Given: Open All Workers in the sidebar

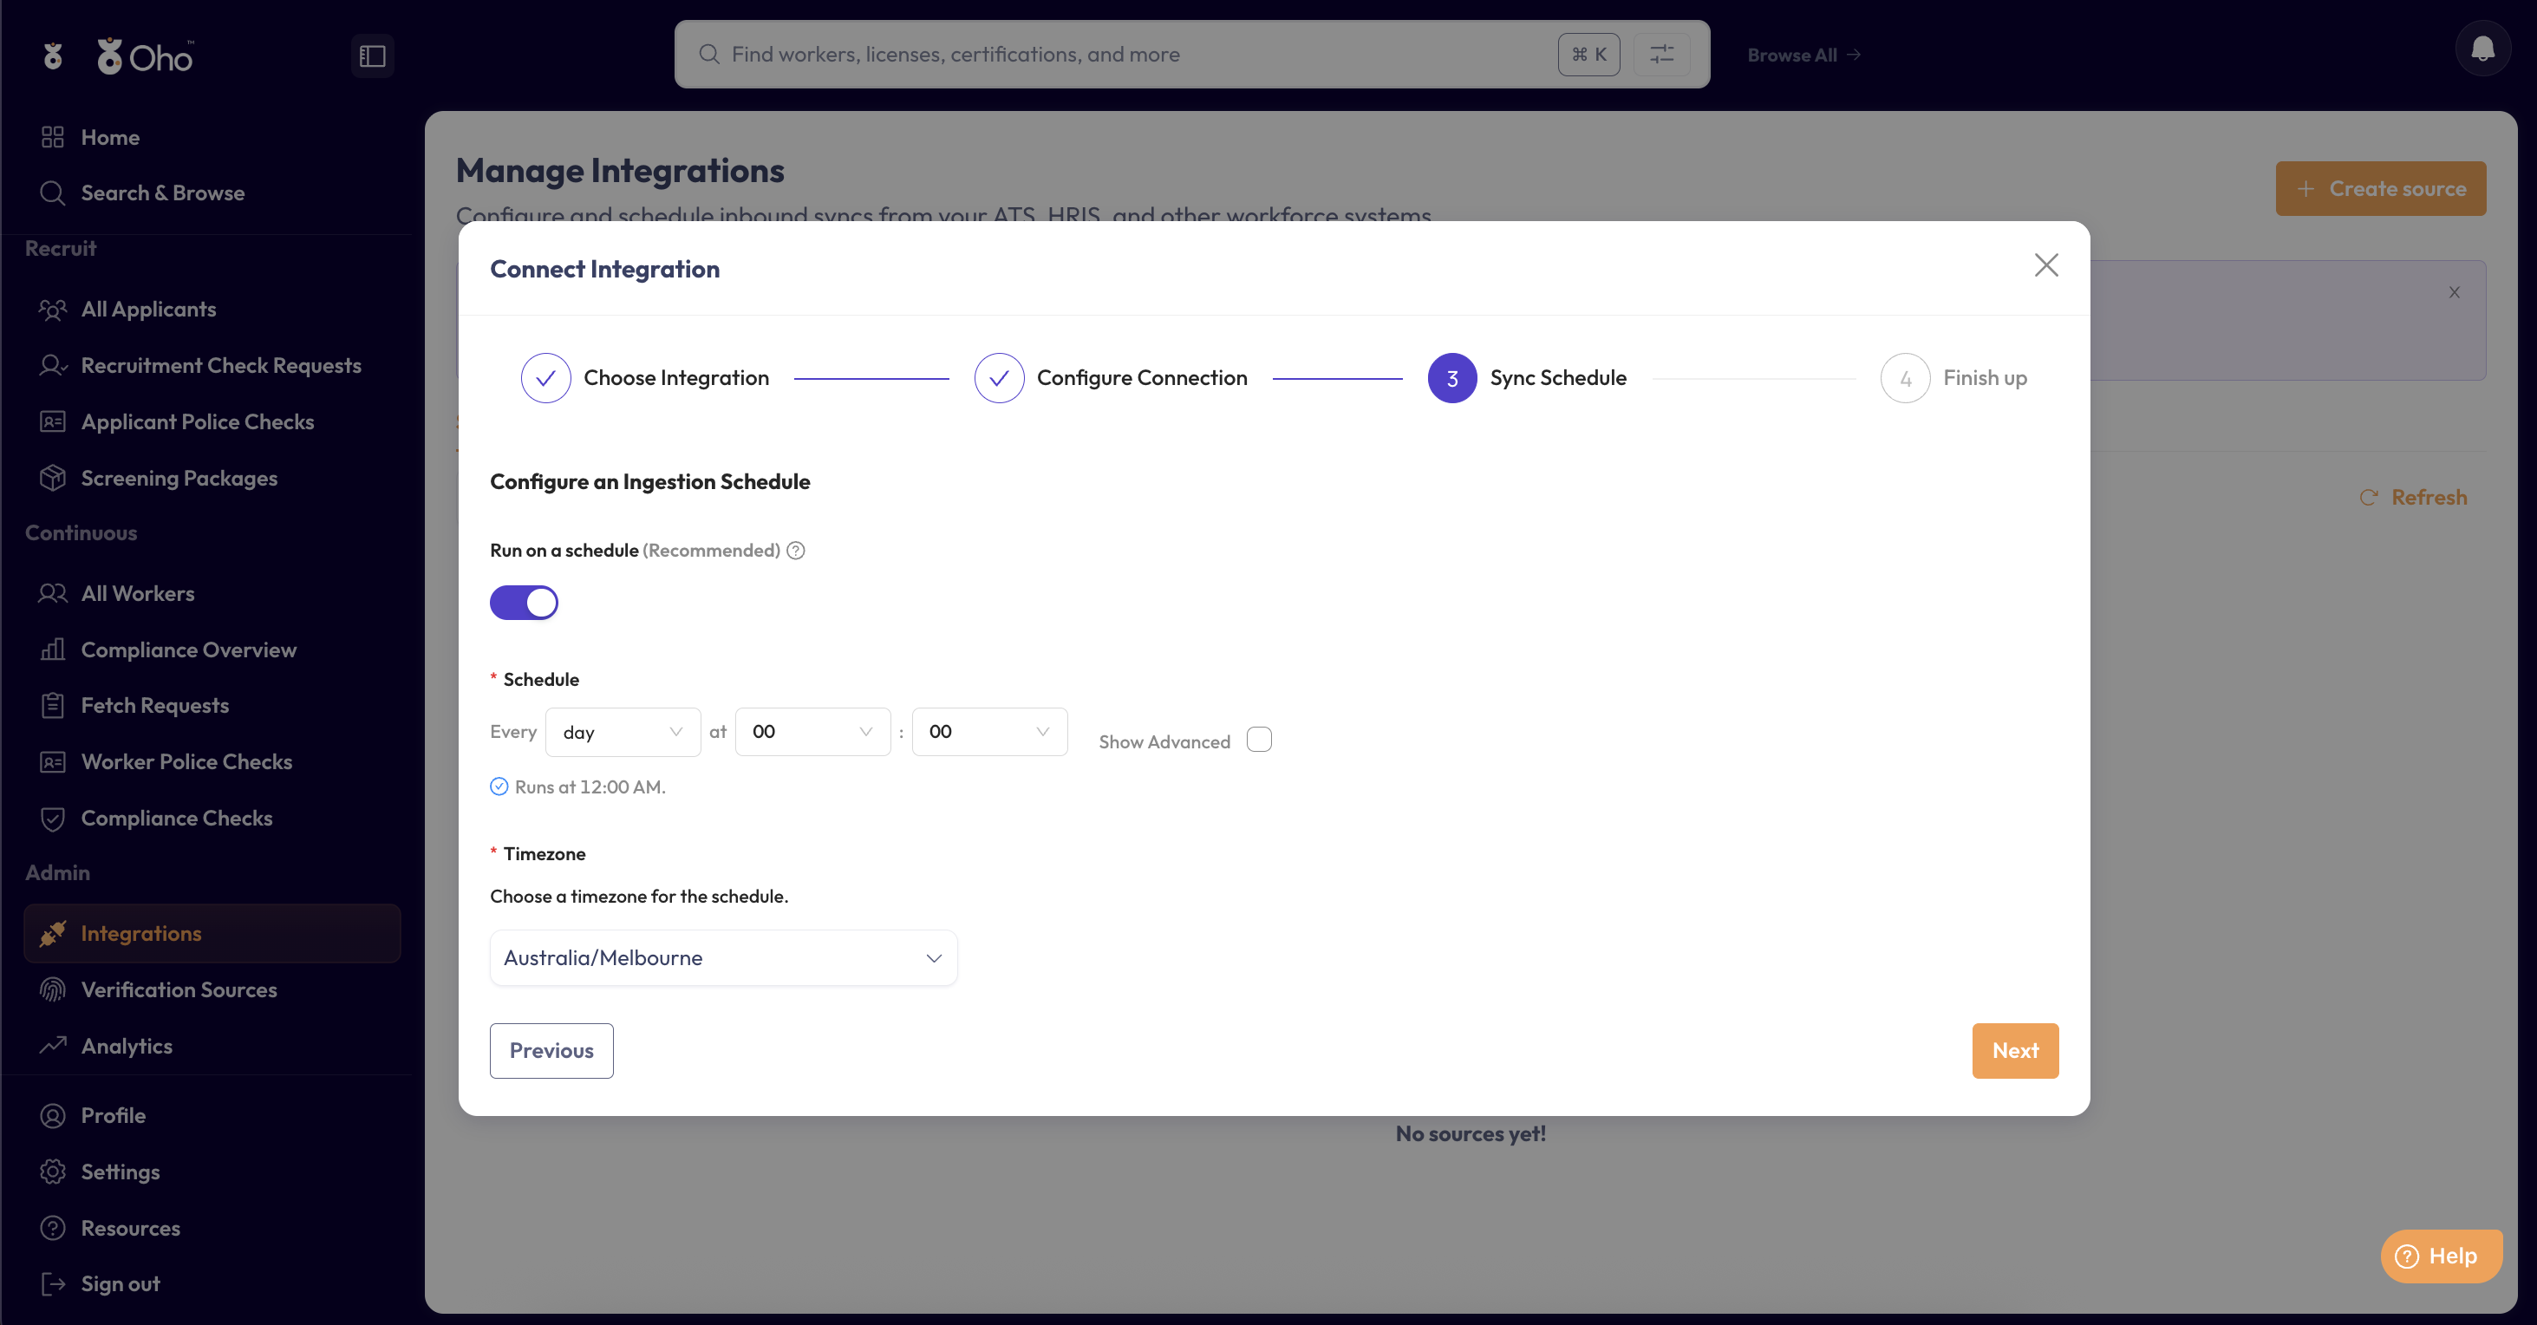Looking at the screenshot, I should [x=212, y=593].
